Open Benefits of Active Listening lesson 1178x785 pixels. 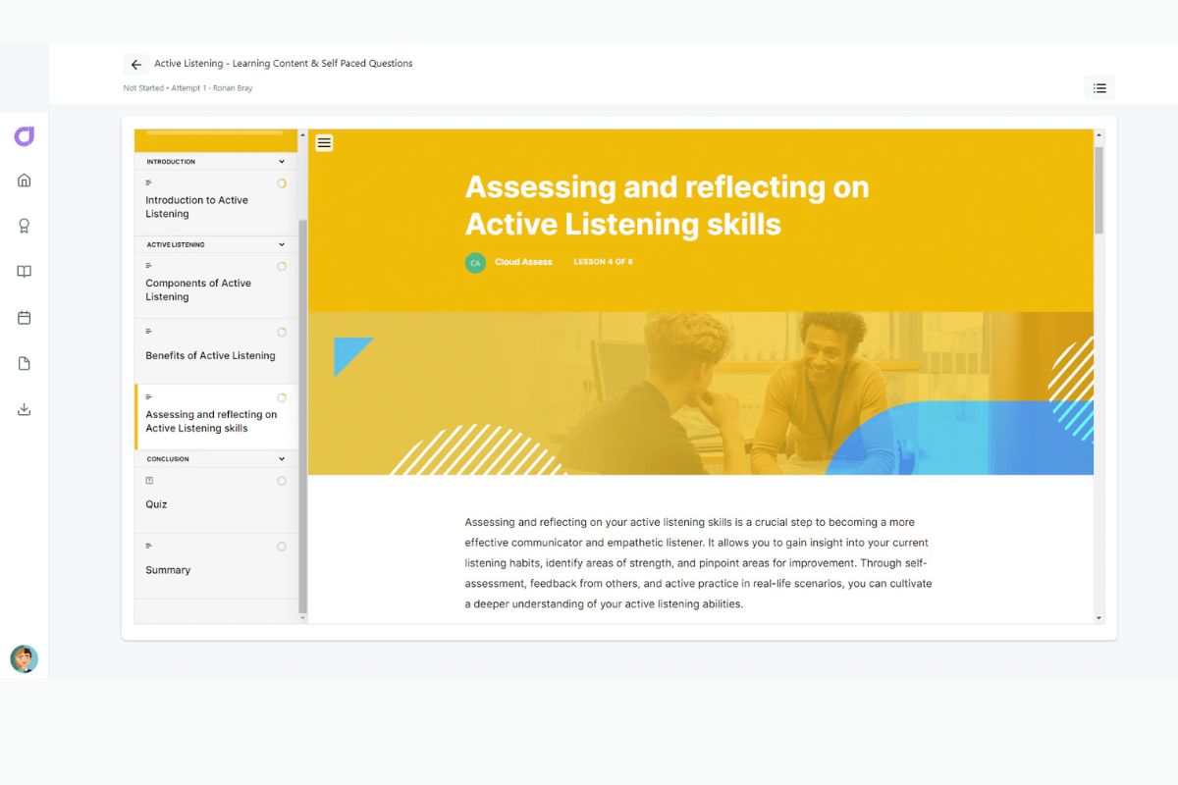(215, 351)
